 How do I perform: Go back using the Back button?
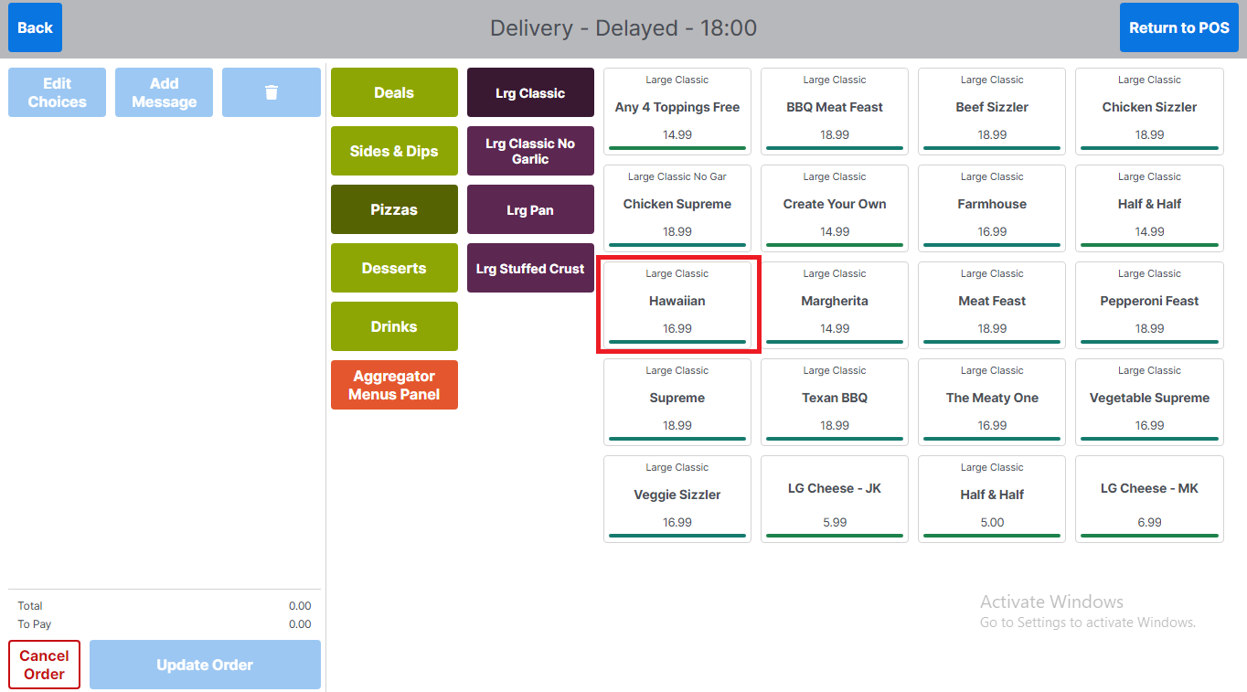[x=35, y=27]
